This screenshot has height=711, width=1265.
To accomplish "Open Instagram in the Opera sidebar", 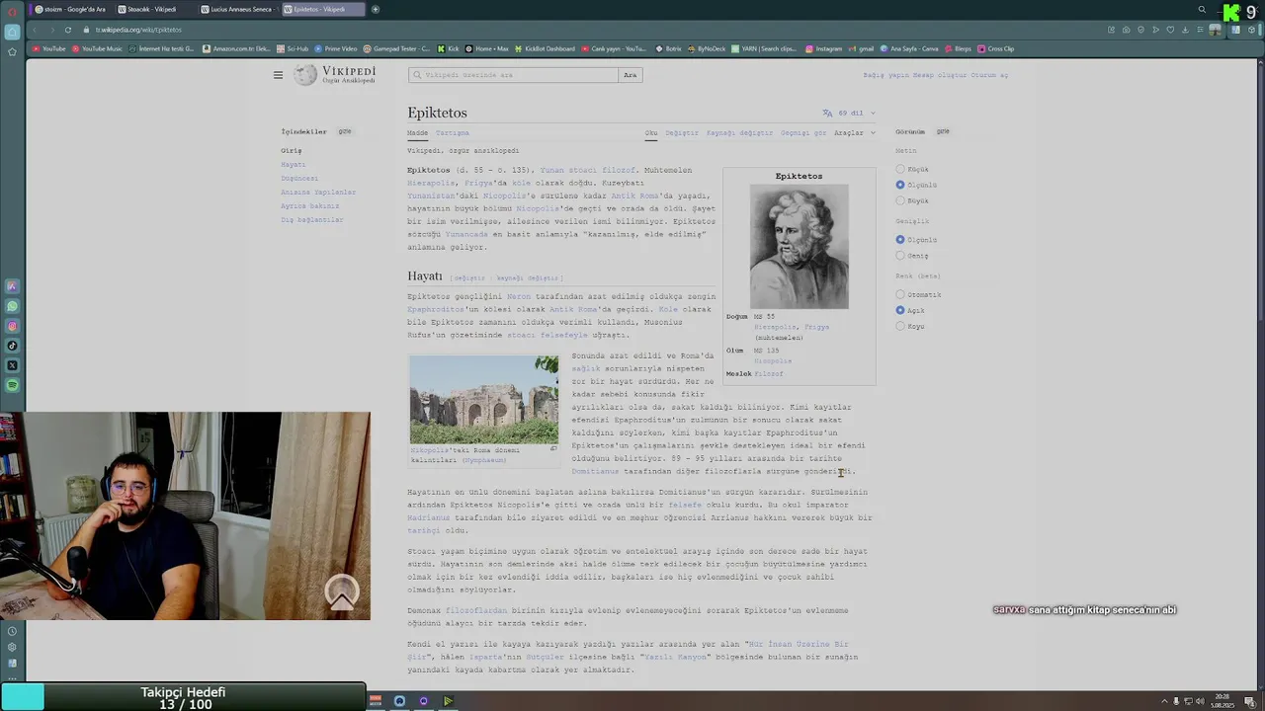I will click(12, 326).
